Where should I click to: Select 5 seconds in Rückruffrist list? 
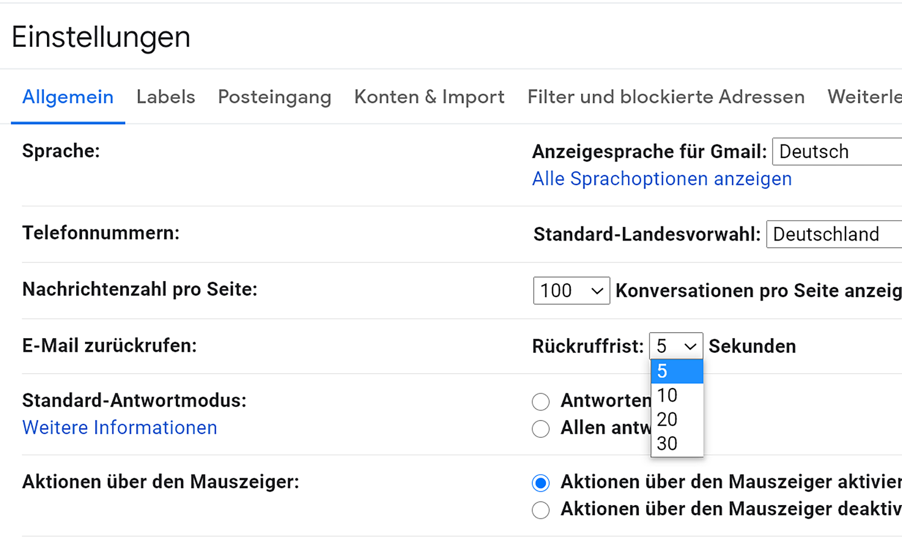pos(676,371)
